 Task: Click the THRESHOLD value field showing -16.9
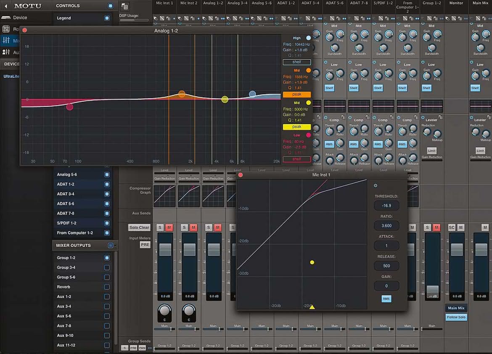[386, 206]
